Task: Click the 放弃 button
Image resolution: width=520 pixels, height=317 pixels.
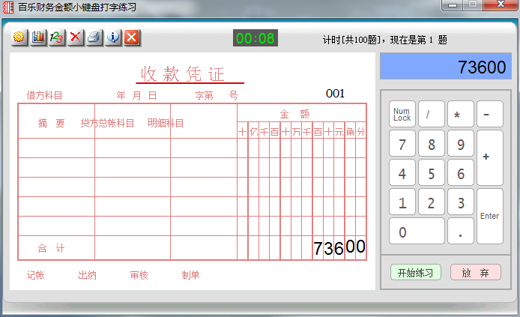Action: click(x=475, y=273)
